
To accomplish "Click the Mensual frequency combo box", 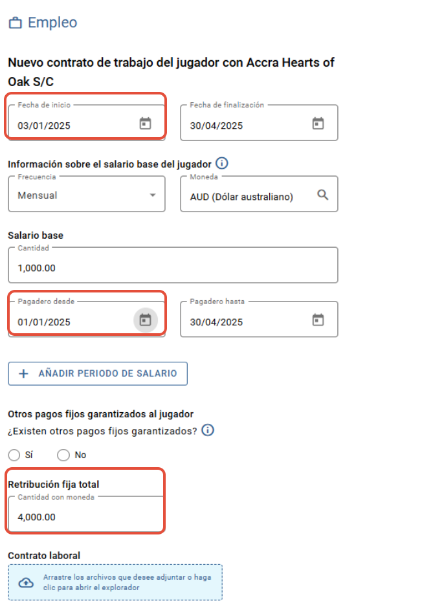I will pyautogui.click(x=87, y=194).
